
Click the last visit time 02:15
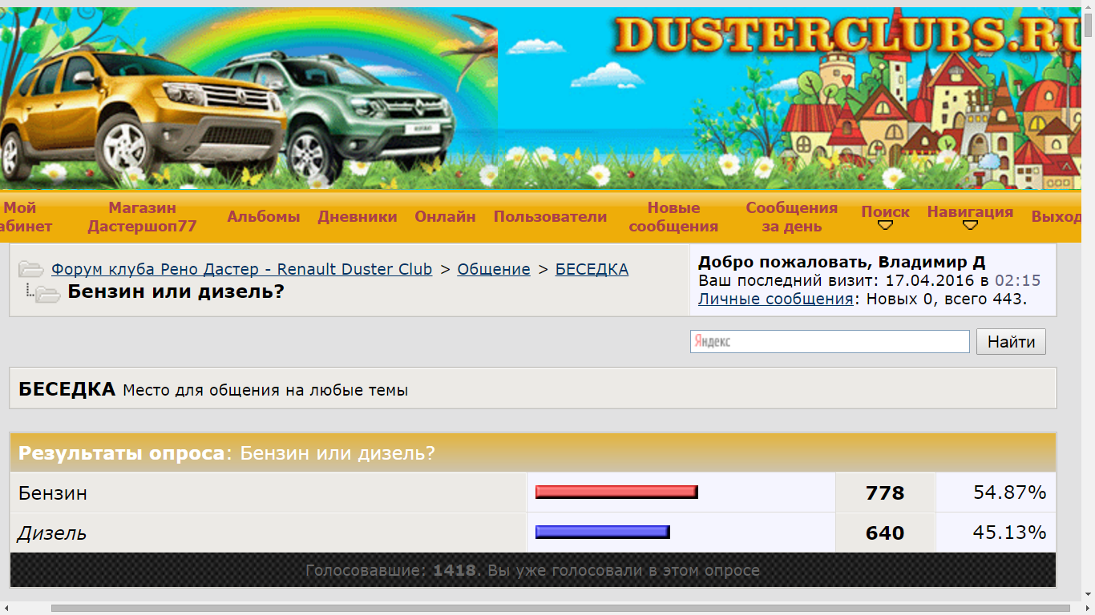pos(1017,280)
